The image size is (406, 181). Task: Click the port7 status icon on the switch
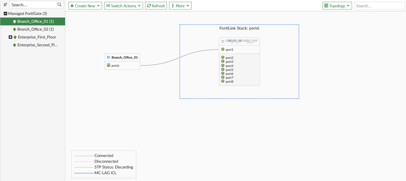(x=223, y=77)
